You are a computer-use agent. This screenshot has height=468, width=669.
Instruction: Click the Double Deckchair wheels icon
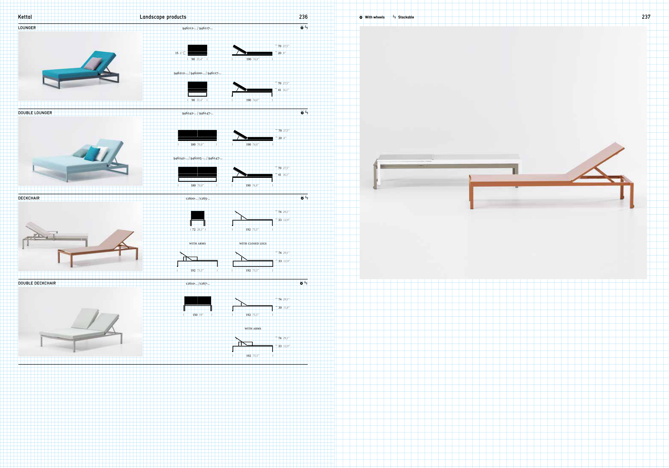pyautogui.click(x=301, y=283)
